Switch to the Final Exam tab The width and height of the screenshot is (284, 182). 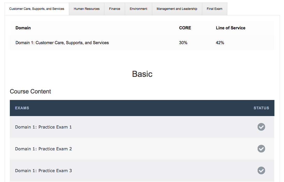click(x=214, y=9)
